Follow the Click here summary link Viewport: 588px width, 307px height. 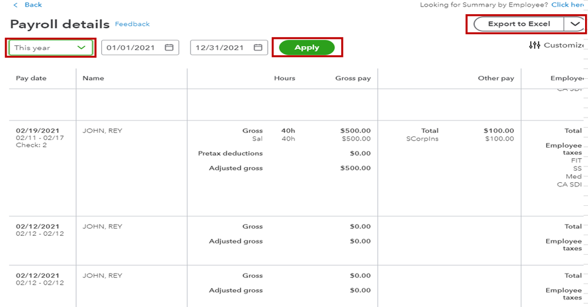(568, 5)
